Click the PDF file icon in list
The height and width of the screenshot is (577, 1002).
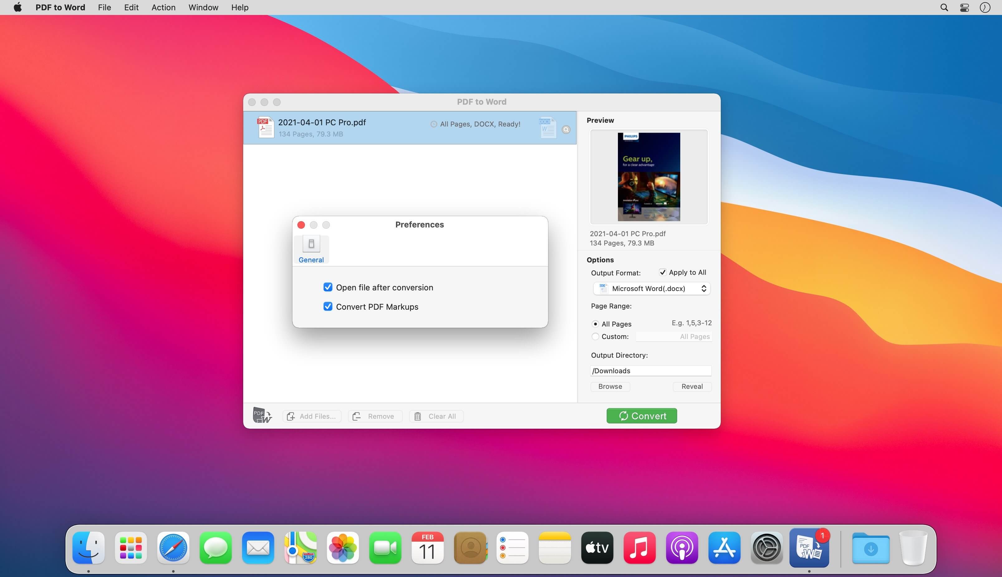point(265,127)
